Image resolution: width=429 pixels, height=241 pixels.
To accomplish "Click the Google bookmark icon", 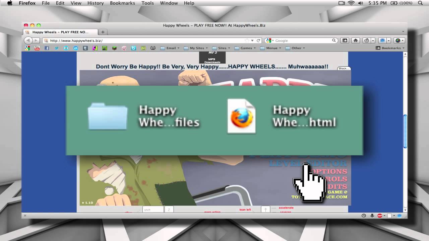I will pos(27,48).
